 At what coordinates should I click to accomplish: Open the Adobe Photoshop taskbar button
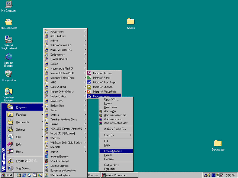[120, 175]
